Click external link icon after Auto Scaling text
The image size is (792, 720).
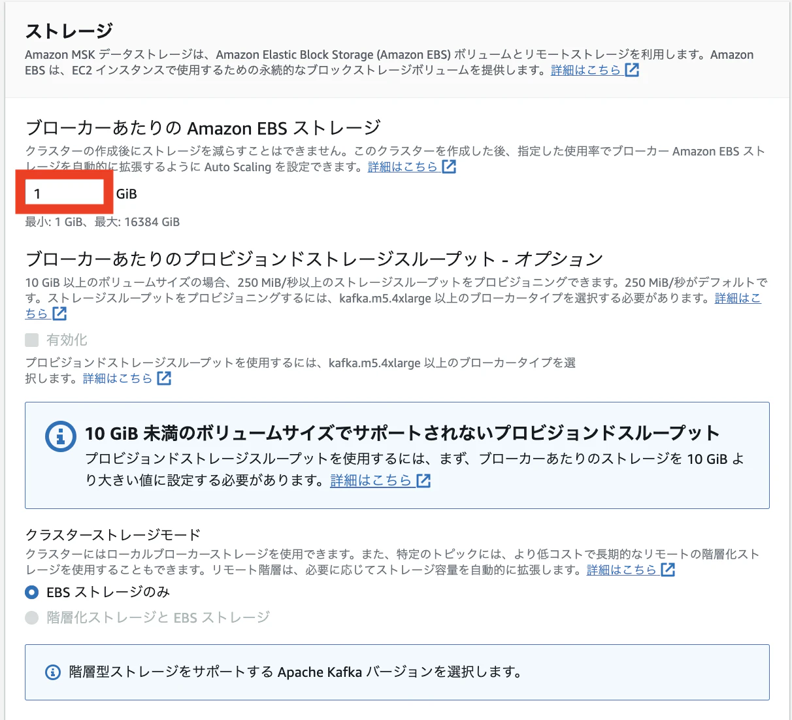[x=449, y=167]
